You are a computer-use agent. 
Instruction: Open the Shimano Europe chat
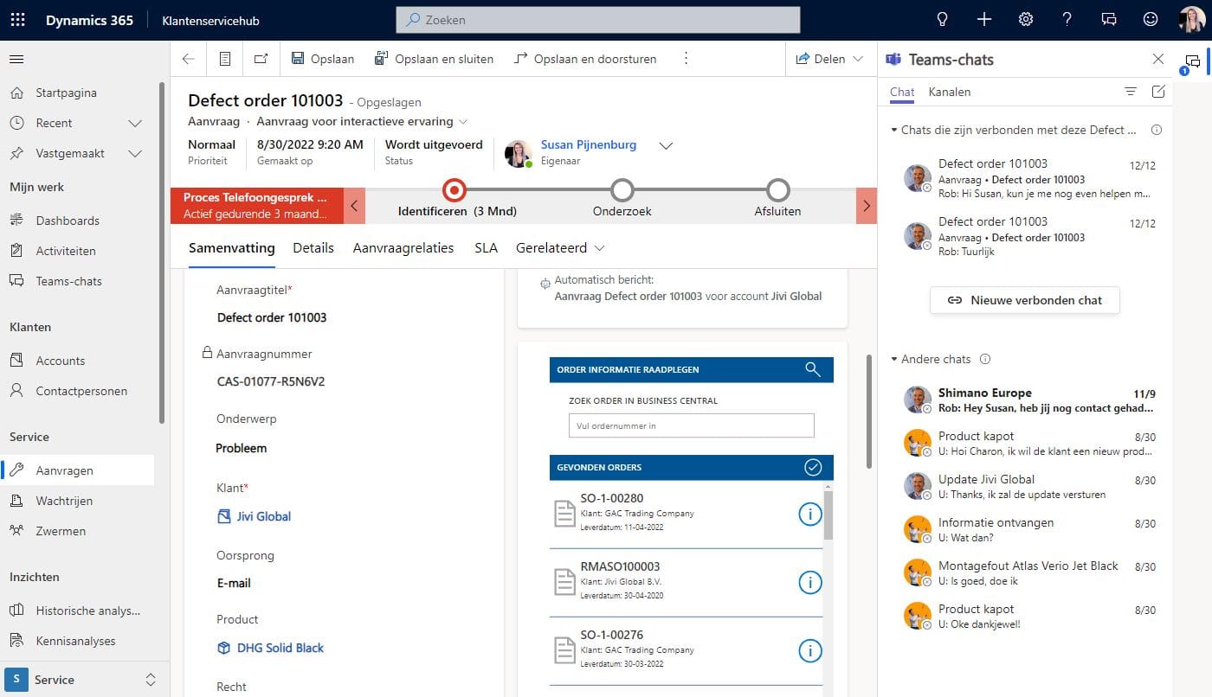point(1028,400)
